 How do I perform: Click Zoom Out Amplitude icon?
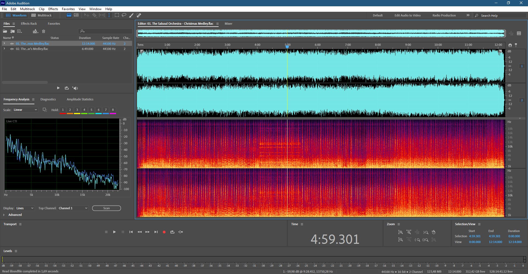point(400,240)
